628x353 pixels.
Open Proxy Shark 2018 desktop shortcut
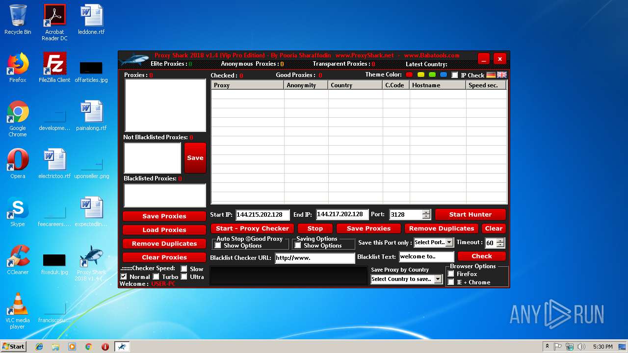click(x=91, y=263)
